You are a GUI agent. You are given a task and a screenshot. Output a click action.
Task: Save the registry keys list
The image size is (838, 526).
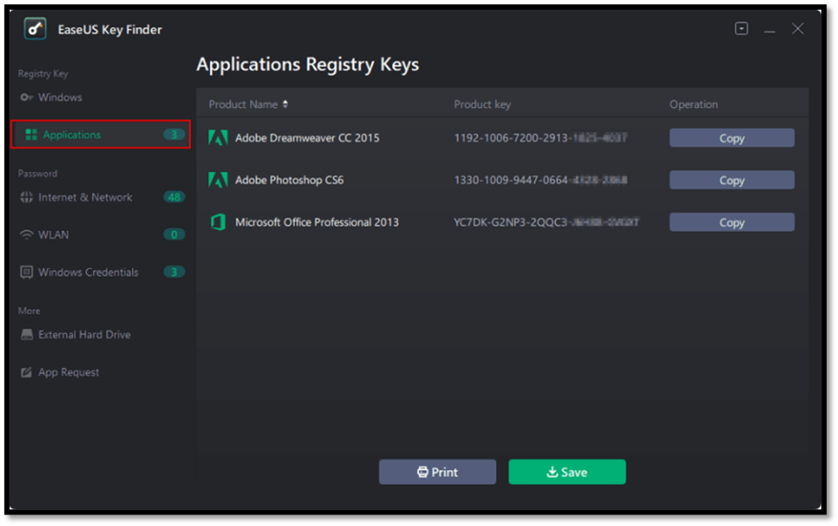coord(567,472)
